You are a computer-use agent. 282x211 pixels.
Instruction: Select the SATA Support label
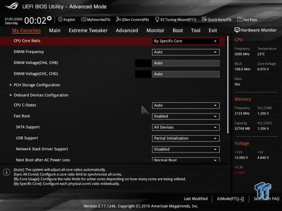(28, 127)
